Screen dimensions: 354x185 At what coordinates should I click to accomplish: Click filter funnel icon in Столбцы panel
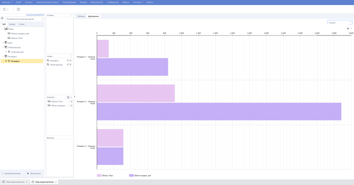pyautogui.click(x=71, y=15)
